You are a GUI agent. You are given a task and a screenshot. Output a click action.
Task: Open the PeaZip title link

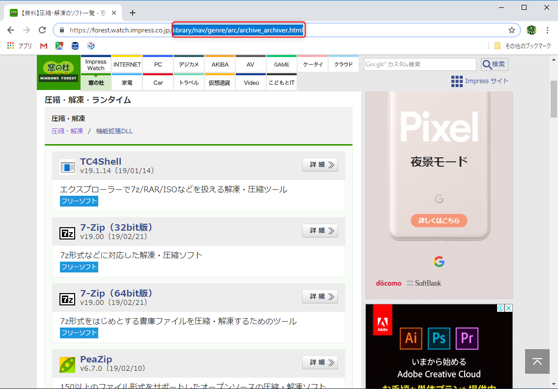[x=96, y=359]
